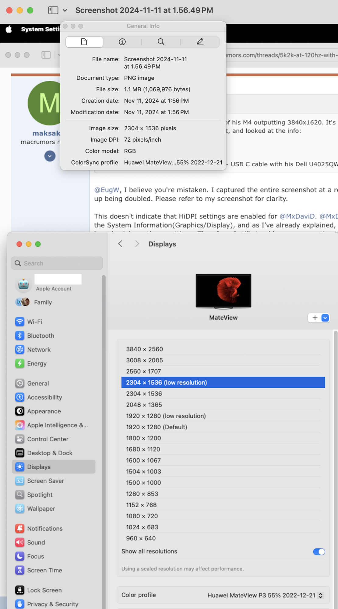Go forward with the right chevron in Displays
338x609 pixels.
click(137, 244)
